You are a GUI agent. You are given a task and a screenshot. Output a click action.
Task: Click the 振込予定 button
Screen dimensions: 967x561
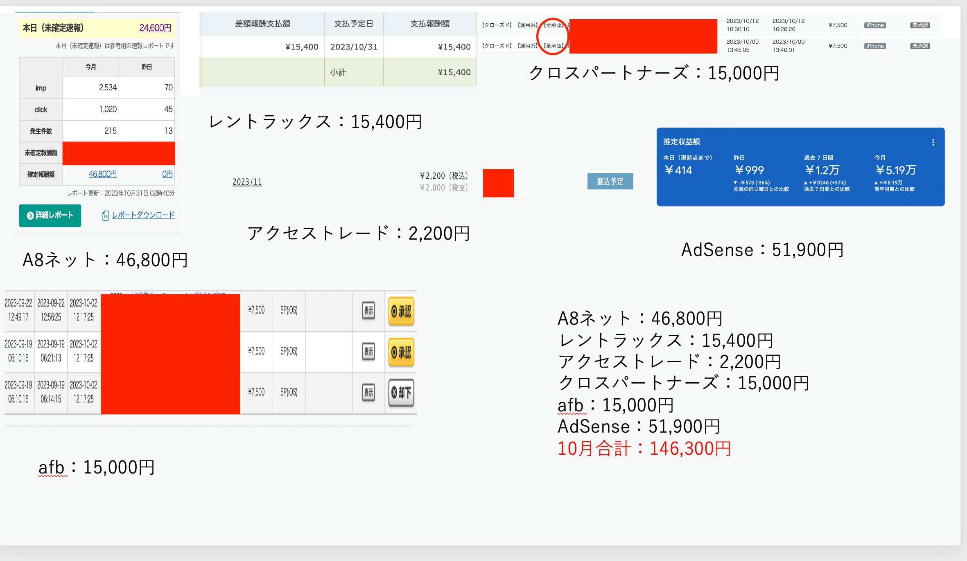tap(610, 181)
